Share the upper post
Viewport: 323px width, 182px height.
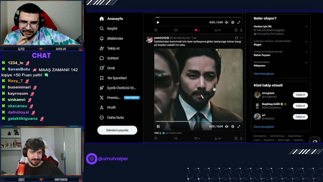coord(241,30)
